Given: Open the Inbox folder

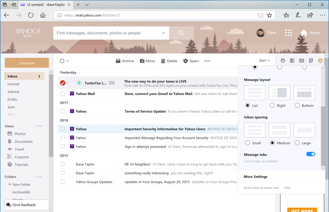Looking at the screenshot, I should (x=25, y=76).
